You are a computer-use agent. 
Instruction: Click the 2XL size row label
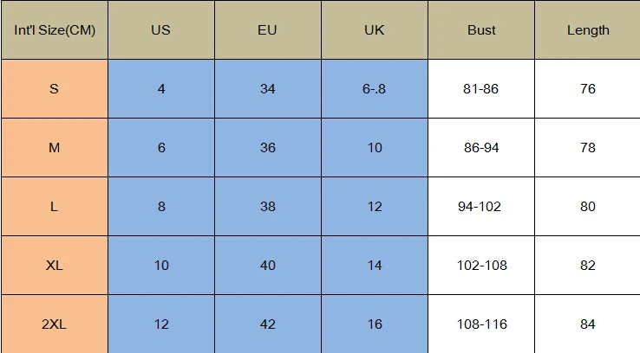[x=55, y=324]
